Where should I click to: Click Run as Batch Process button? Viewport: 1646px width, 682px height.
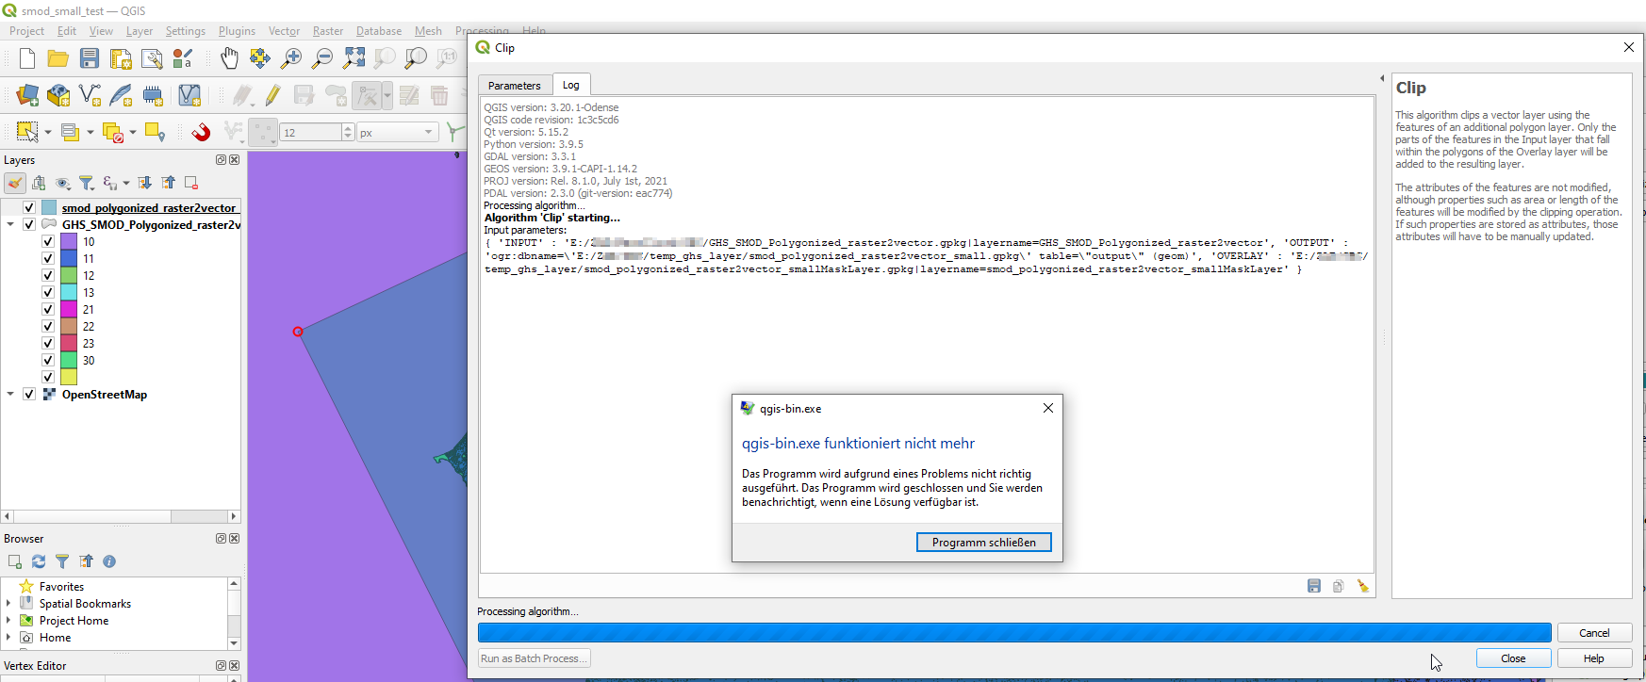tap(535, 658)
